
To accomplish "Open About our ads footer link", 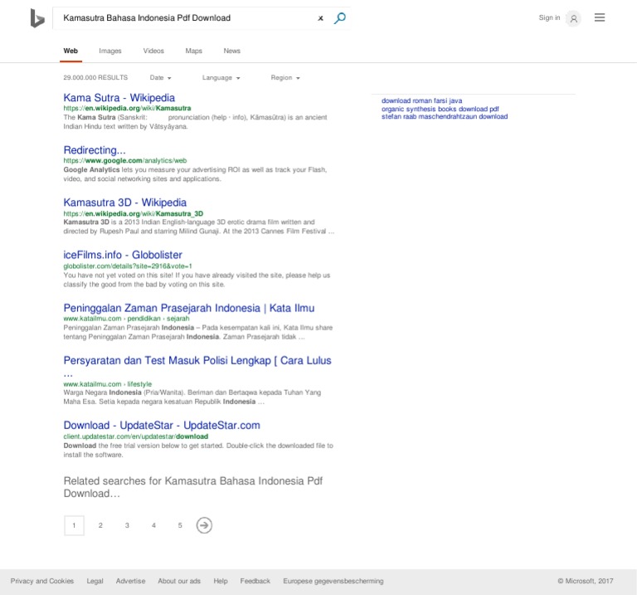I will (179, 581).
